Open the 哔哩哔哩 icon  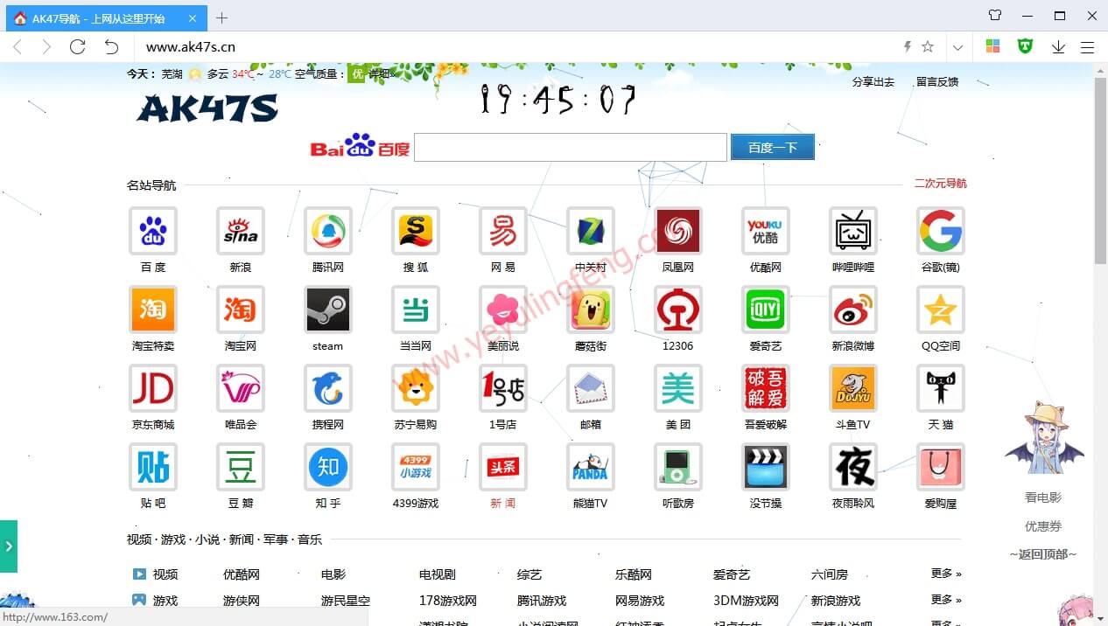tap(853, 231)
